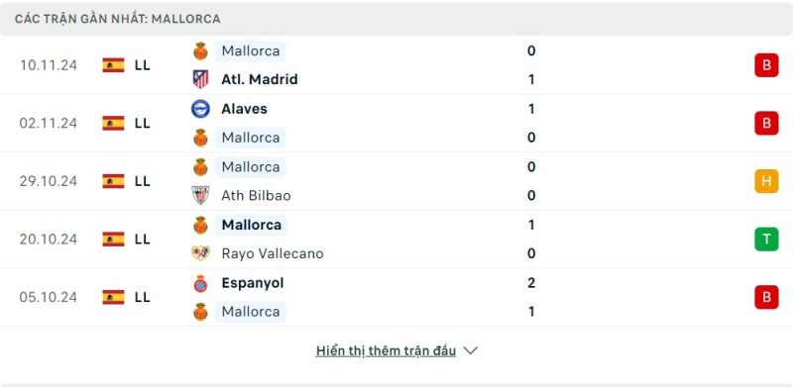The image size is (793, 387).
Task: Click orange H draw result badge
Action: click(x=766, y=181)
